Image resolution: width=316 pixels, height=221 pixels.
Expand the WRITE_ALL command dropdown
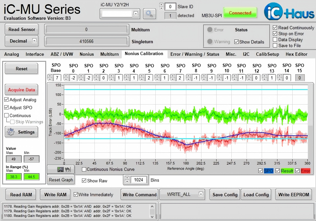coord(201,194)
